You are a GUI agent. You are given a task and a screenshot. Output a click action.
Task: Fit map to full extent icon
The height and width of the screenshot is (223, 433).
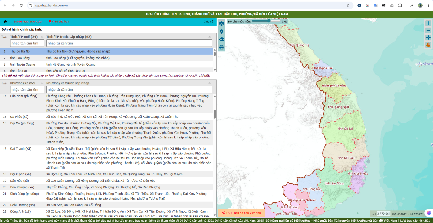(x=428, y=38)
